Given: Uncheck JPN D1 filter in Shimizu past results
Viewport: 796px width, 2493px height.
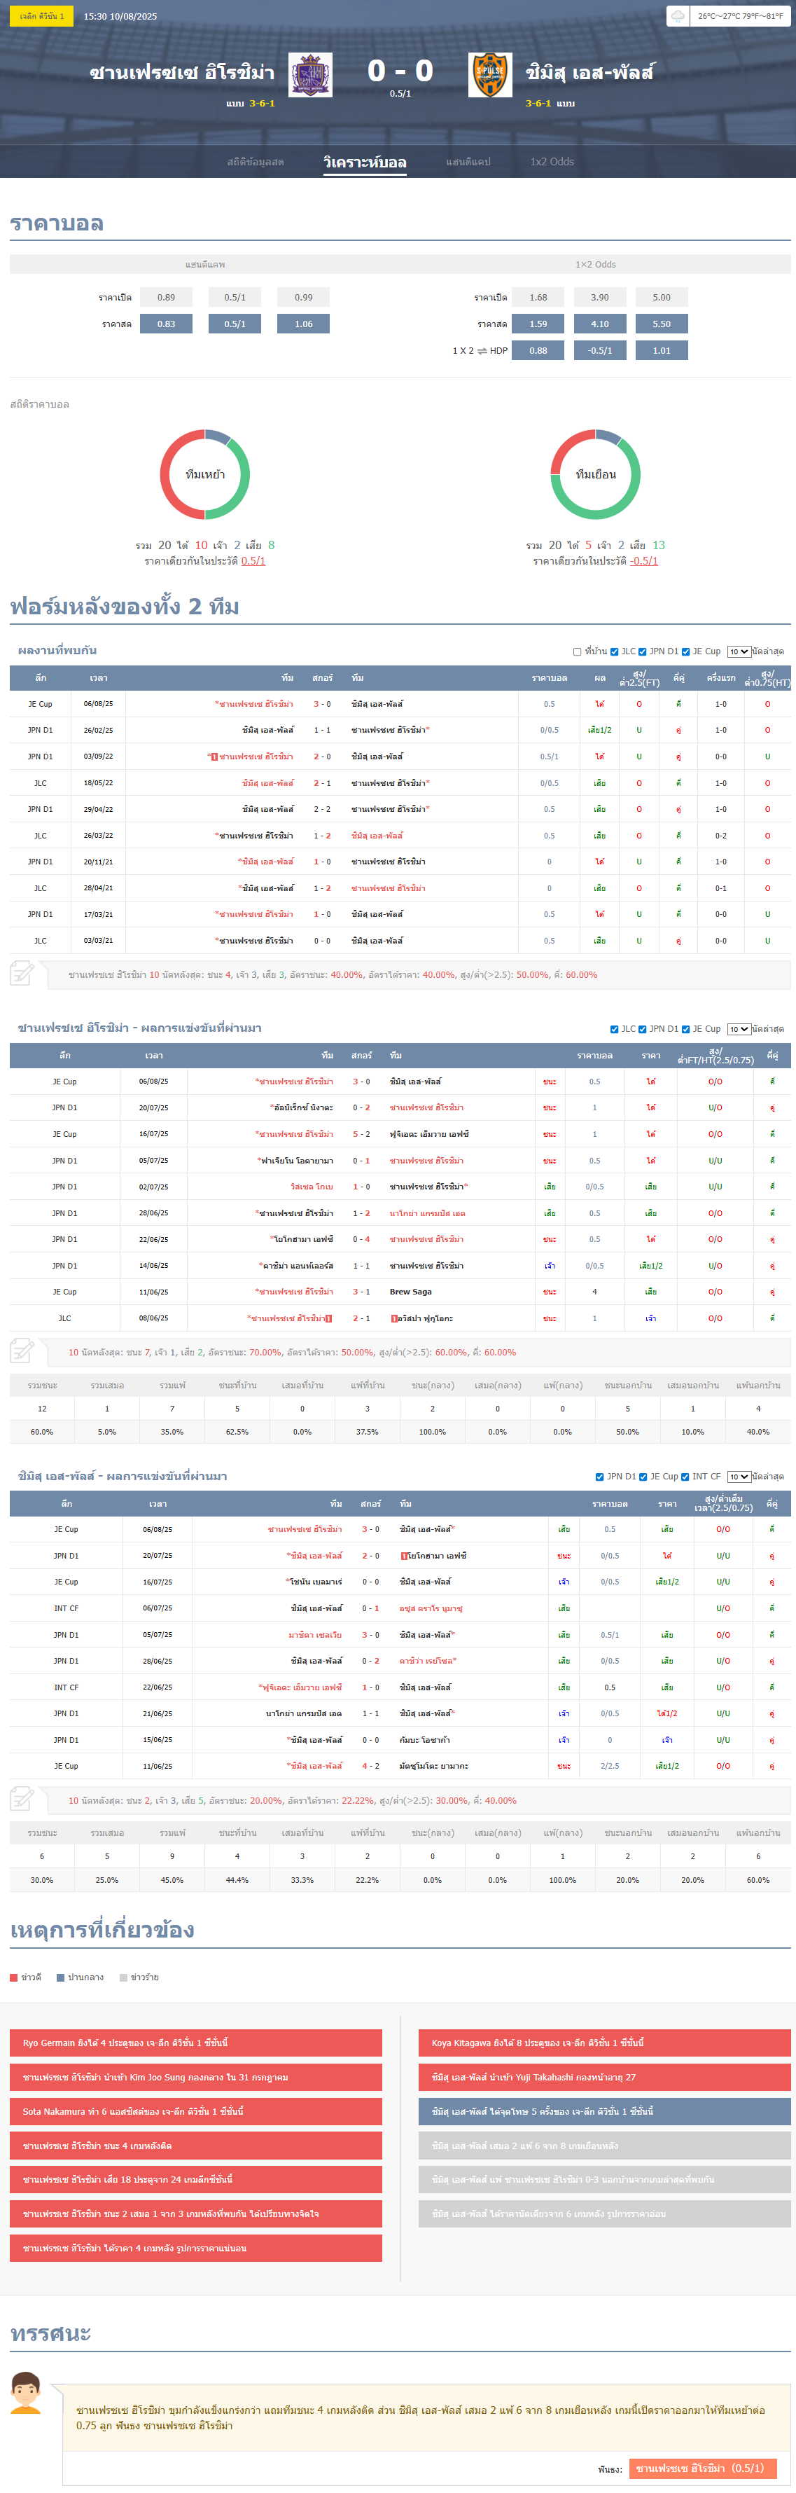Looking at the screenshot, I should point(600,1477).
